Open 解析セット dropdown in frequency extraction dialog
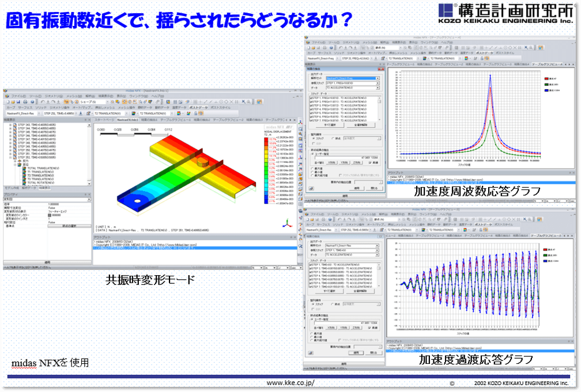The image size is (581, 392). [x=352, y=78]
